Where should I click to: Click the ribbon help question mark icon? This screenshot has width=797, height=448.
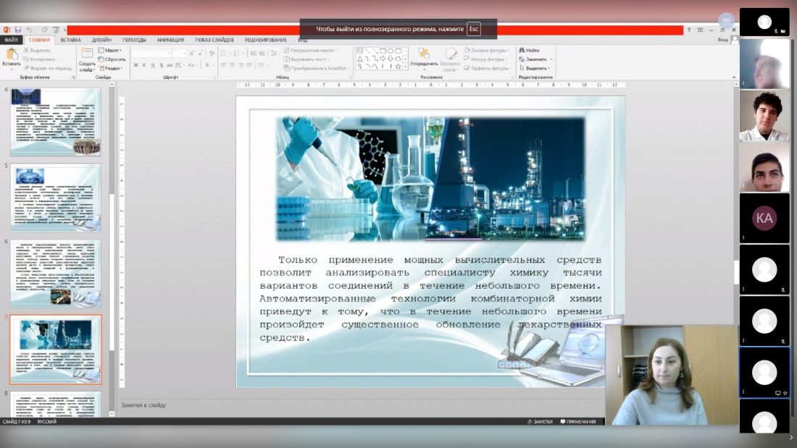[689, 30]
